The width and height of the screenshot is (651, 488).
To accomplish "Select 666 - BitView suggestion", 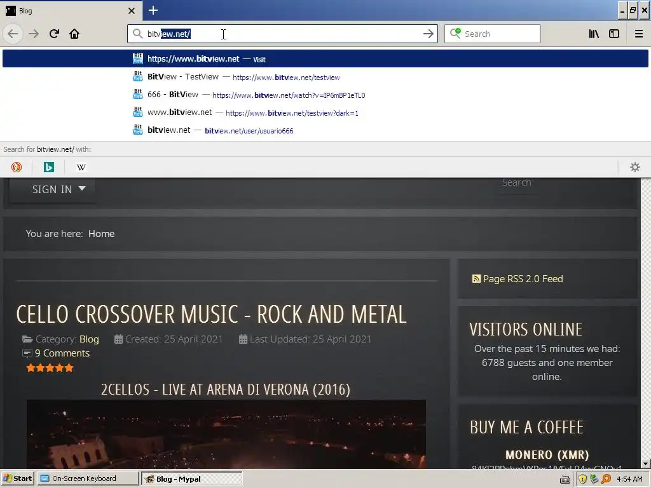I will pos(325,95).
